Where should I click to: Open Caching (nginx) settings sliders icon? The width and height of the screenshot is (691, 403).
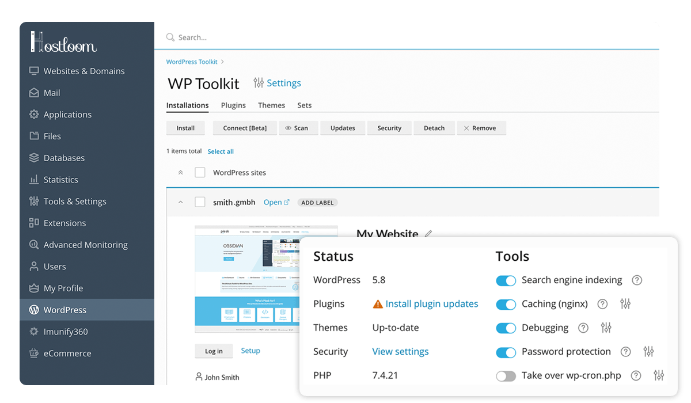tap(625, 304)
